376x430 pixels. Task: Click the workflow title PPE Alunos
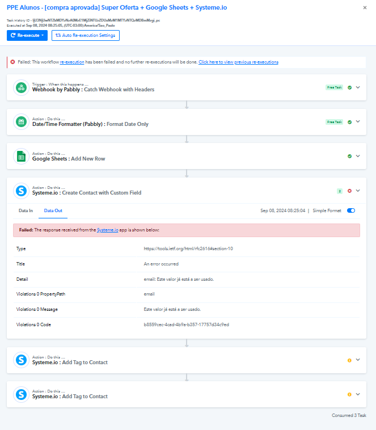[117, 8]
